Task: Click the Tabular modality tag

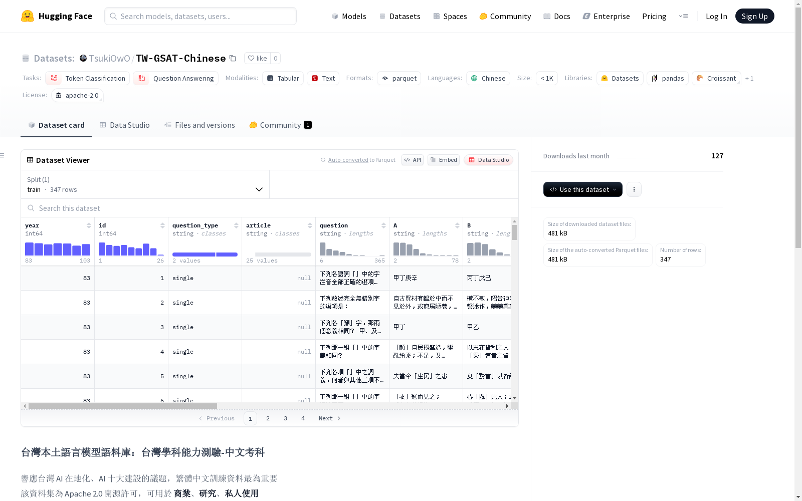Action: [x=283, y=78]
